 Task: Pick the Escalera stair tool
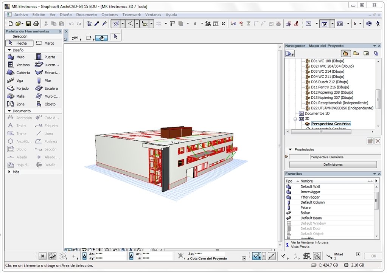(x=47, y=88)
